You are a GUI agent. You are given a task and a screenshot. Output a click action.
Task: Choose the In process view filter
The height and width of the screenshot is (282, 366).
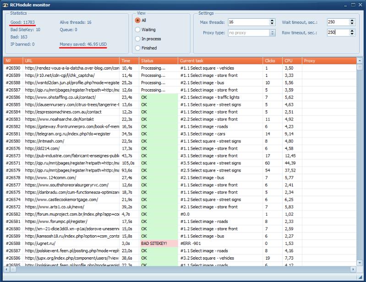(148, 39)
